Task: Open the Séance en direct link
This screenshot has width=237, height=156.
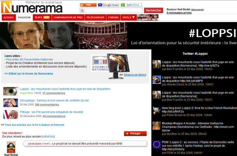Action: (x=135, y=75)
